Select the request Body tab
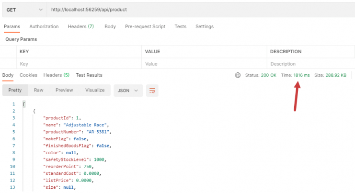The height and width of the screenshot is (193, 355). tap(110, 26)
